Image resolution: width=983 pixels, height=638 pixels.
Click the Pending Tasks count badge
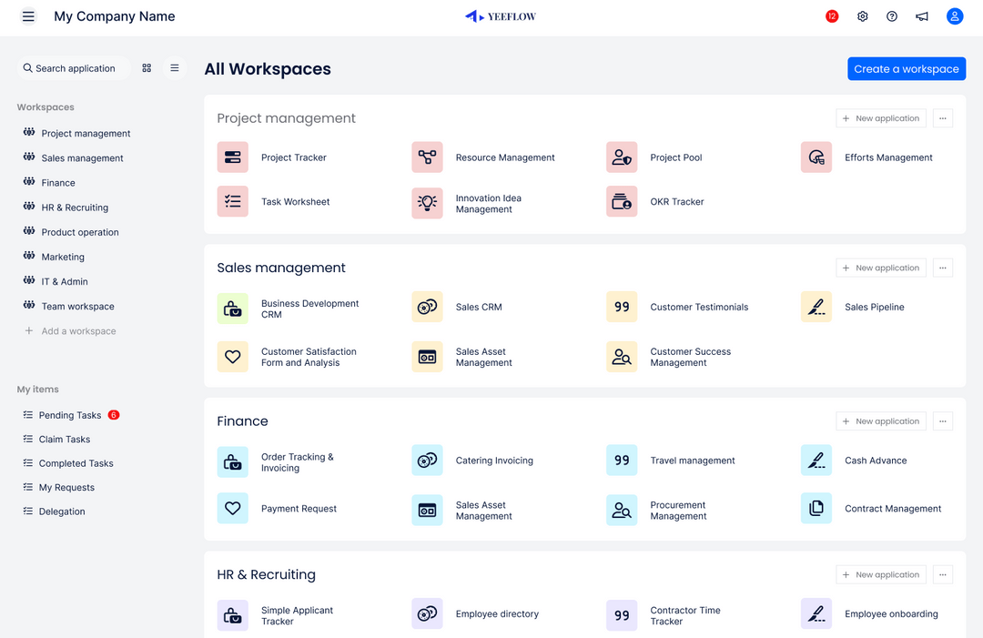coord(114,414)
